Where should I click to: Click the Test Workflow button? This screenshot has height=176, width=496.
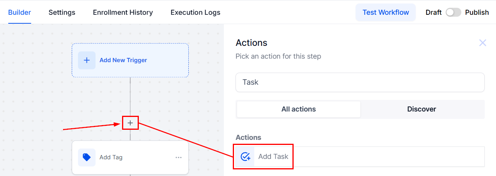coord(386,12)
